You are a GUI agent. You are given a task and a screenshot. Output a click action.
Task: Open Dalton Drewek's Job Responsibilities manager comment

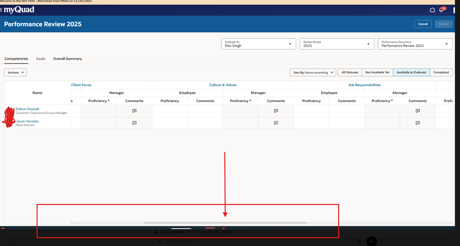(418, 111)
